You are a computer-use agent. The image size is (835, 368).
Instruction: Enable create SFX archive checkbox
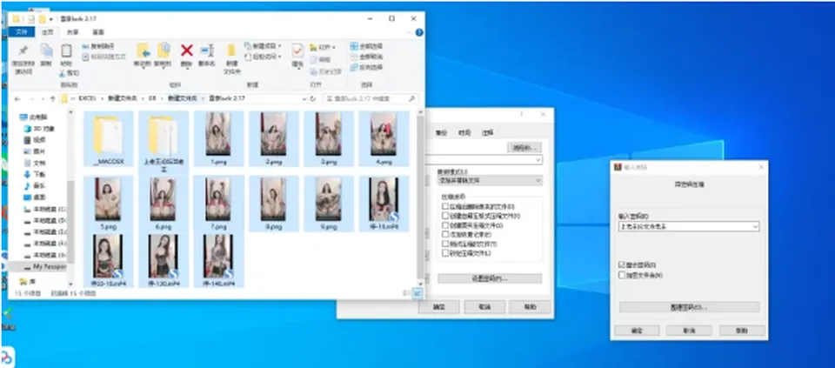tap(445, 217)
